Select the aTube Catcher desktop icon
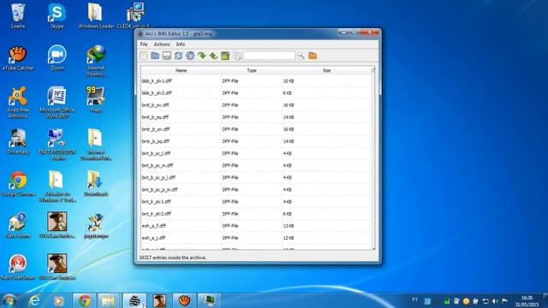The image size is (548, 308). click(18, 58)
